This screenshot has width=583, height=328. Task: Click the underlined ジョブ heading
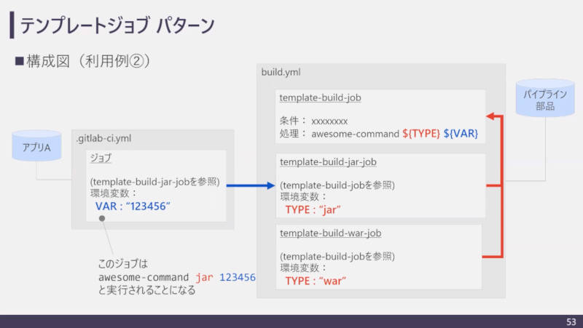[101, 158]
